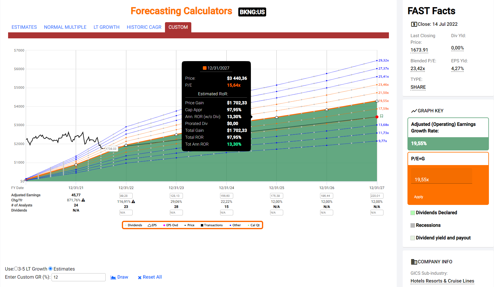Click the 12/31/22 earnings estimate field
Image resolution: width=494 pixels, height=287 pixels.
pyautogui.click(x=126, y=196)
